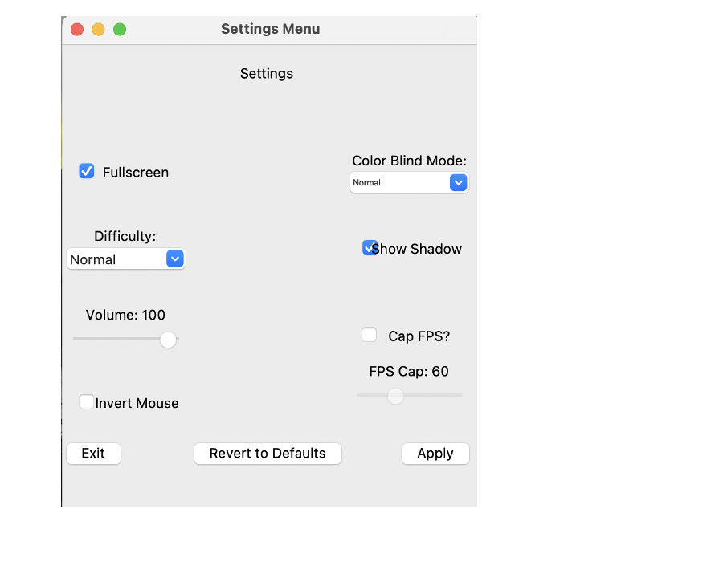Enable the Cap FPS checkbox

point(370,336)
